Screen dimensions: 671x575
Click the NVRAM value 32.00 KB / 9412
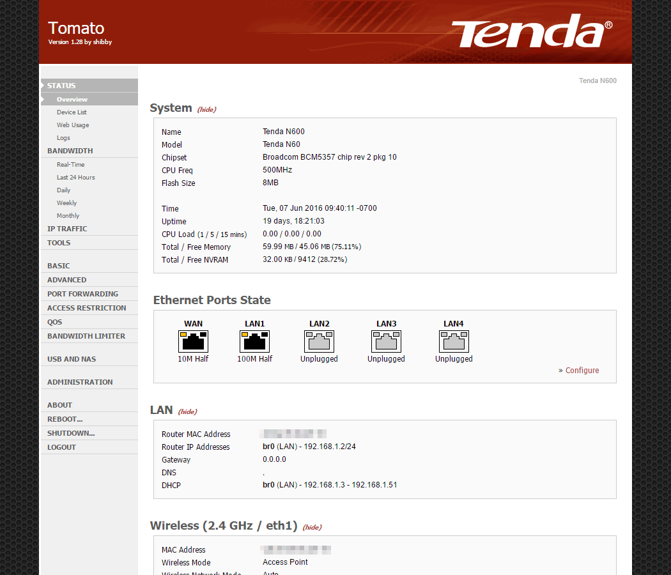pyautogui.click(x=305, y=259)
